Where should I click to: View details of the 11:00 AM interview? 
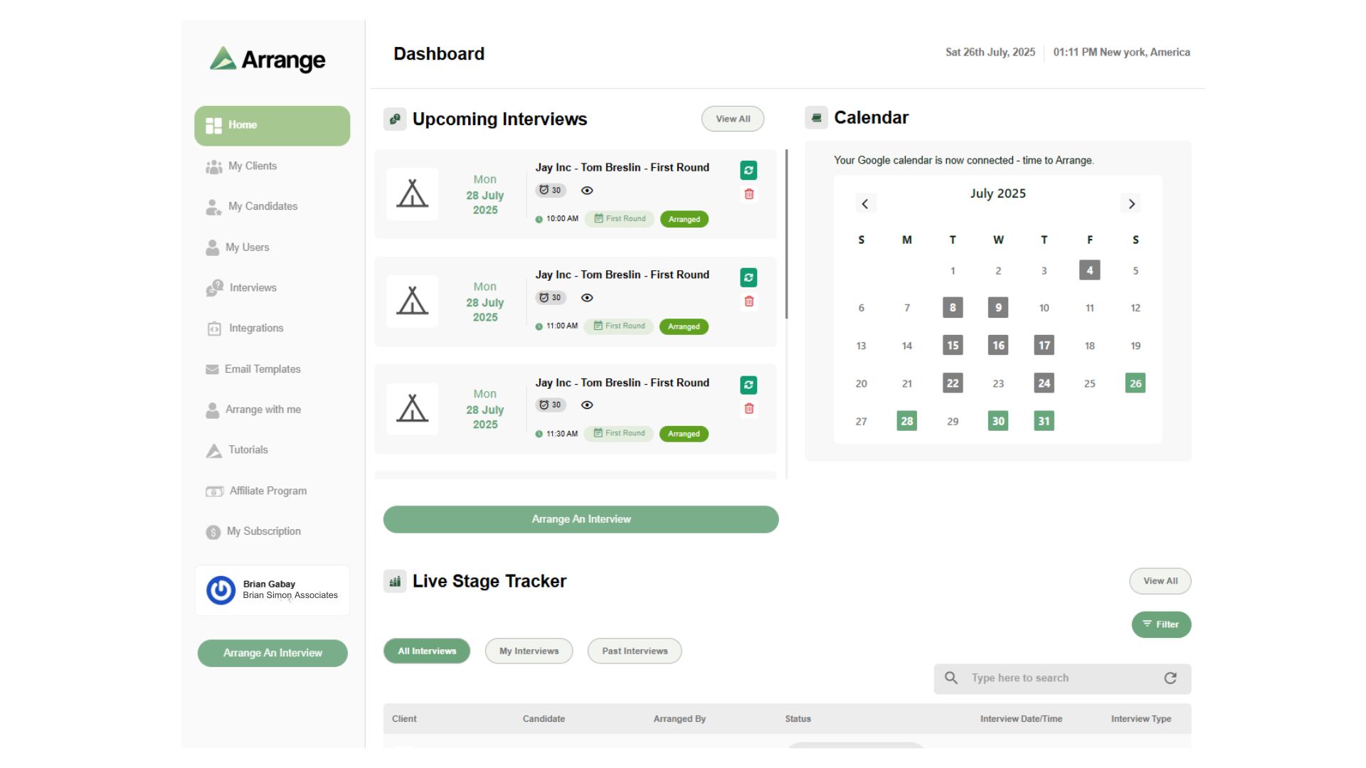587,298
